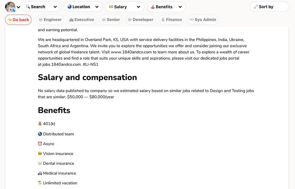Viewport: 295px width, 189px height.
Task: Toggle the Engineer tag filter
Action: point(50,20)
